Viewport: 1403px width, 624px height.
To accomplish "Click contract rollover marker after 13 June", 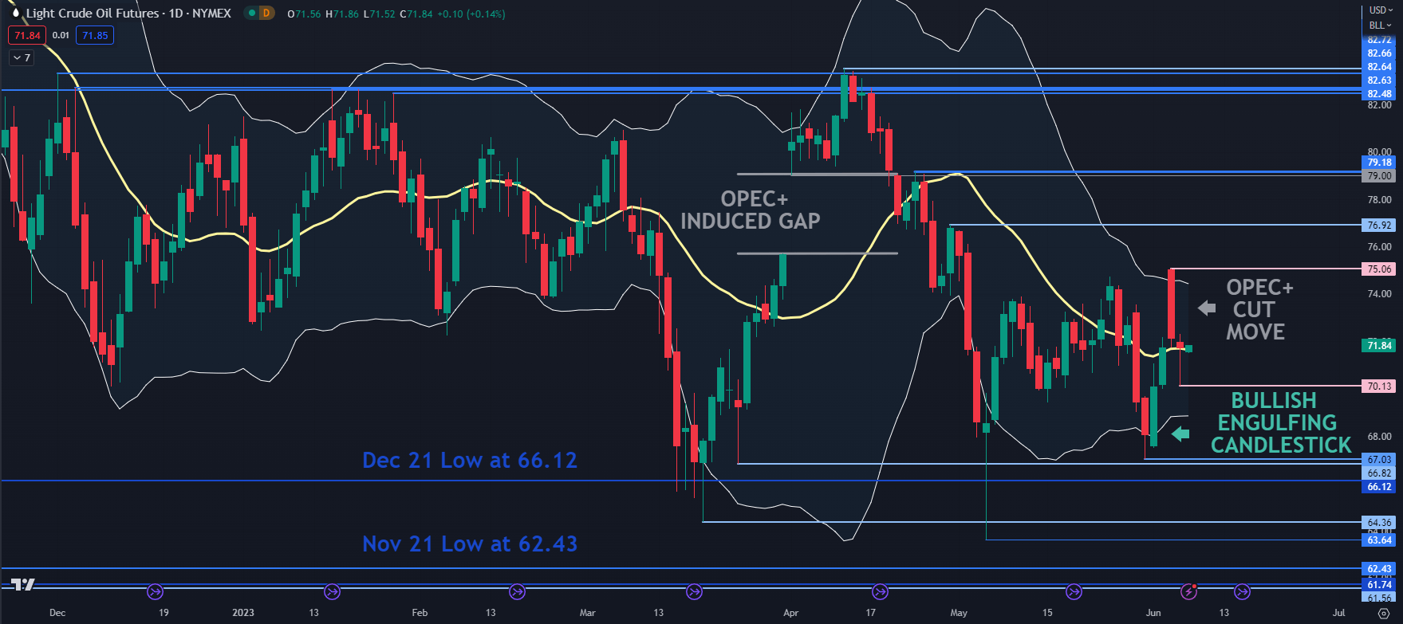I will 1243,591.
